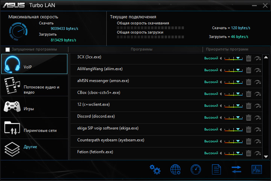Lower priority arrow for 3CX row

point(221,58)
